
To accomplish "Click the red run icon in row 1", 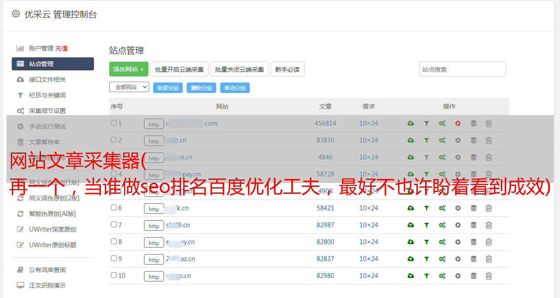I will (458, 123).
